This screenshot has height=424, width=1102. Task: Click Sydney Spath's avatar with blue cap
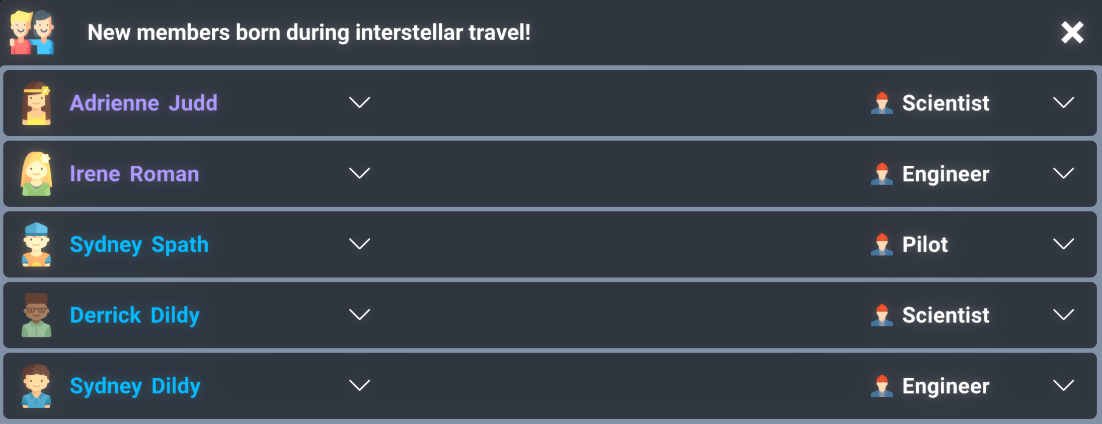(x=36, y=245)
